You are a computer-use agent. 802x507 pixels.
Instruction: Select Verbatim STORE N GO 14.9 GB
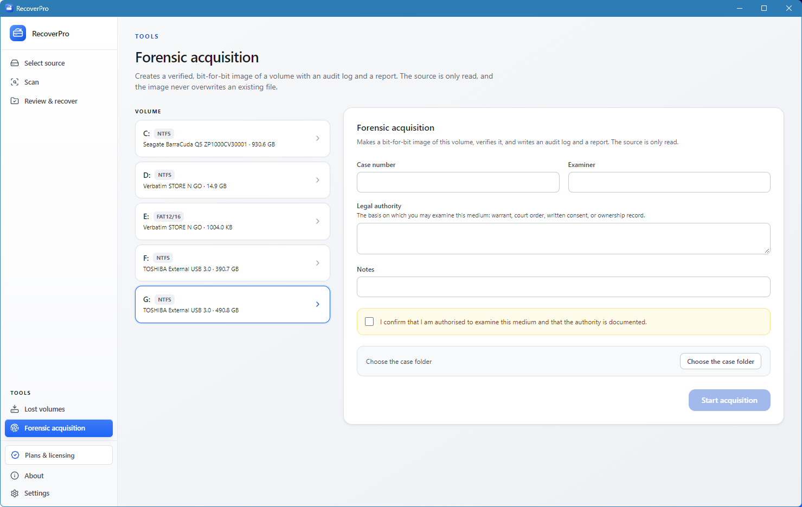[x=185, y=186]
